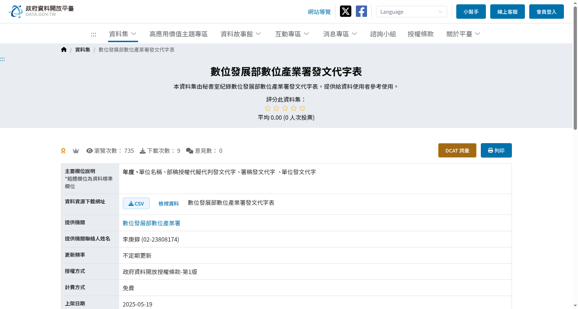Open the Facebook social icon
The width and height of the screenshot is (578, 309).
coord(361,11)
